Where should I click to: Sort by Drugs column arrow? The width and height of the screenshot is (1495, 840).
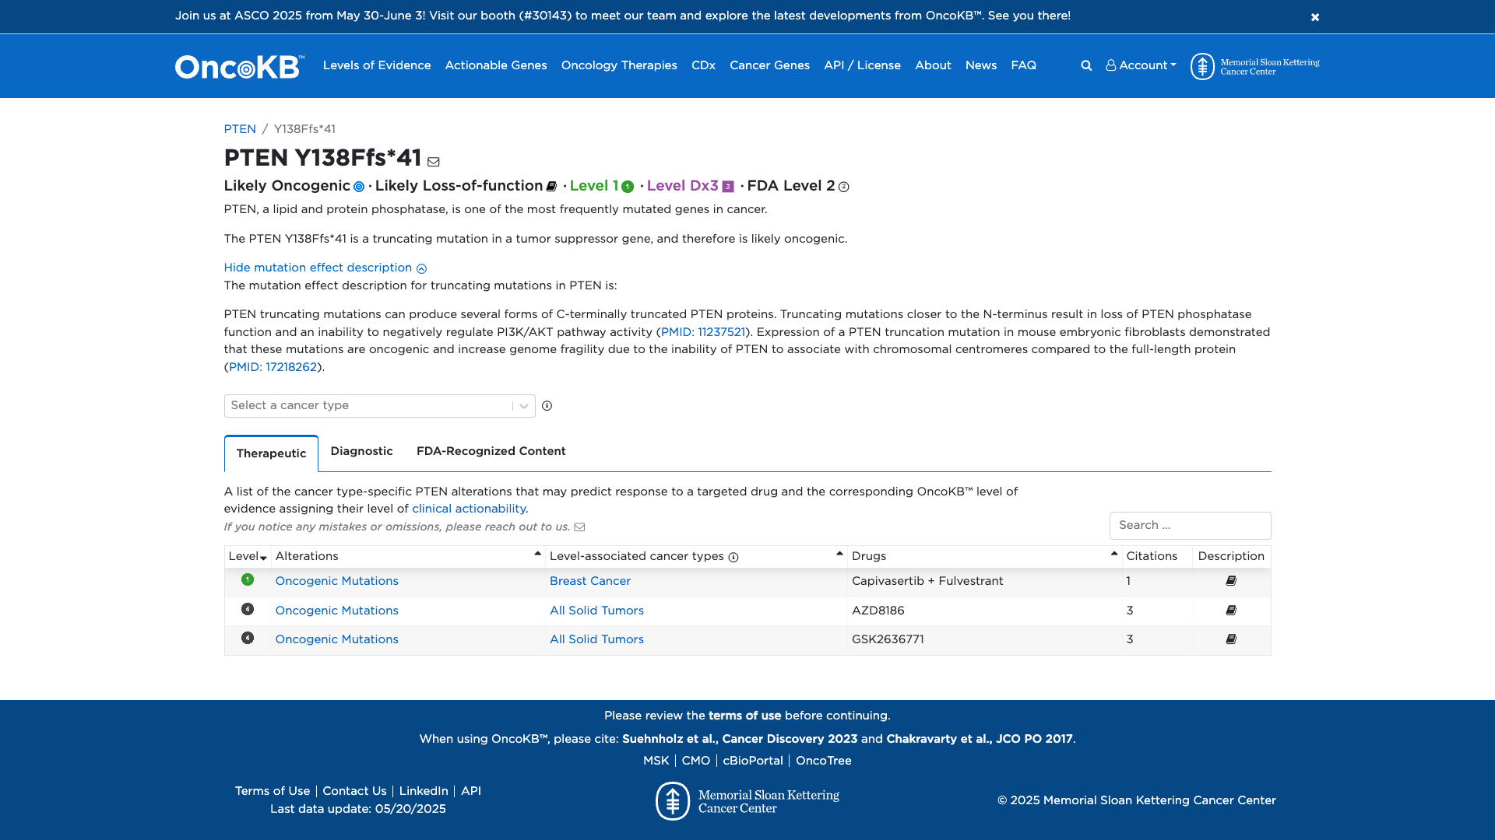pyautogui.click(x=1114, y=555)
